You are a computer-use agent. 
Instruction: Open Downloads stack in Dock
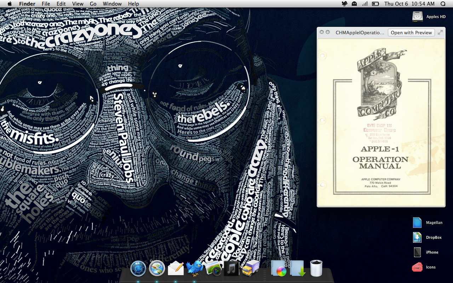point(297,268)
